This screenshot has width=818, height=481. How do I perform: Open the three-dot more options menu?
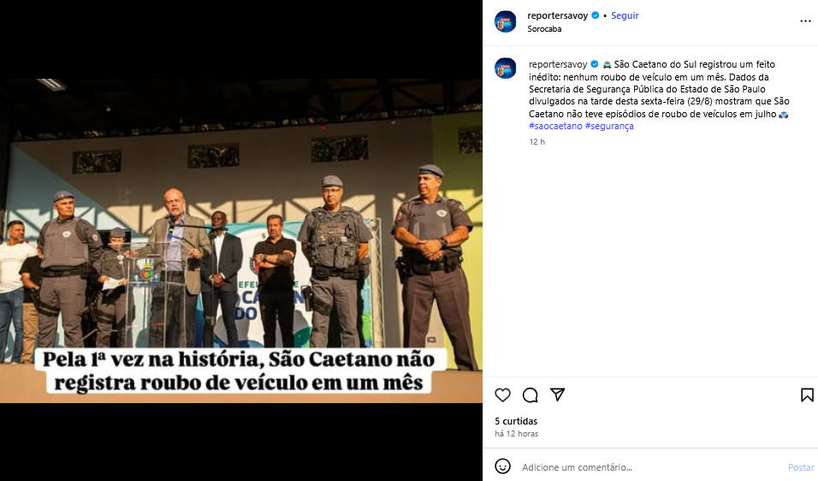coord(805,21)
